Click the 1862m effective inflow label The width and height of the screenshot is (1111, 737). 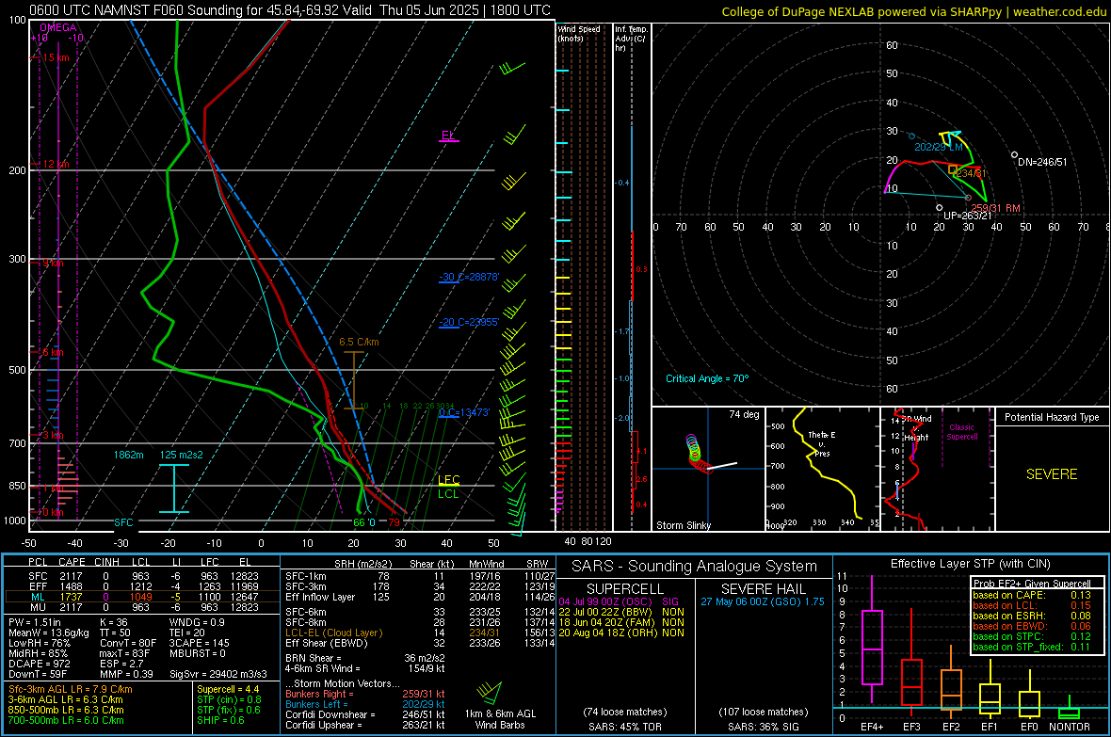(x=128, y=455)
